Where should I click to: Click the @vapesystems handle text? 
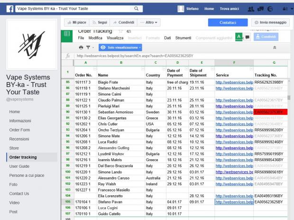[20, 99]
